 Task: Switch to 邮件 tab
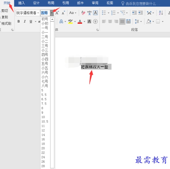(x=80, y=3)
